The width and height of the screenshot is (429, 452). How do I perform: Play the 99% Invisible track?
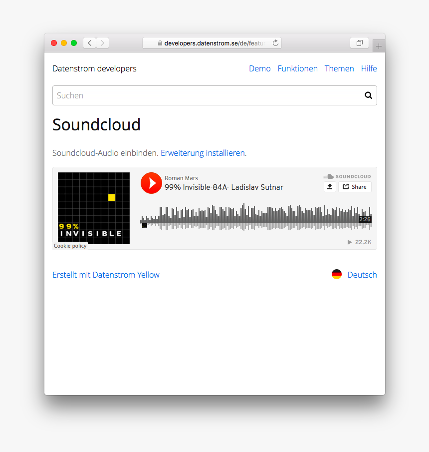tap(151, 183)
